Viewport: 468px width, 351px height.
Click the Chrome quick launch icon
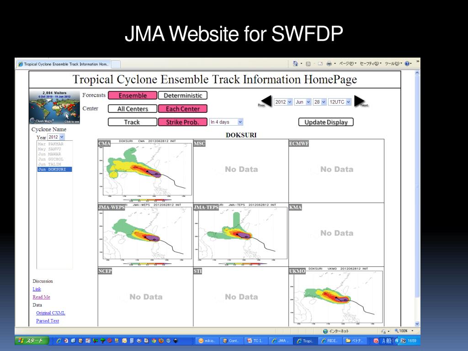[154, 340]
